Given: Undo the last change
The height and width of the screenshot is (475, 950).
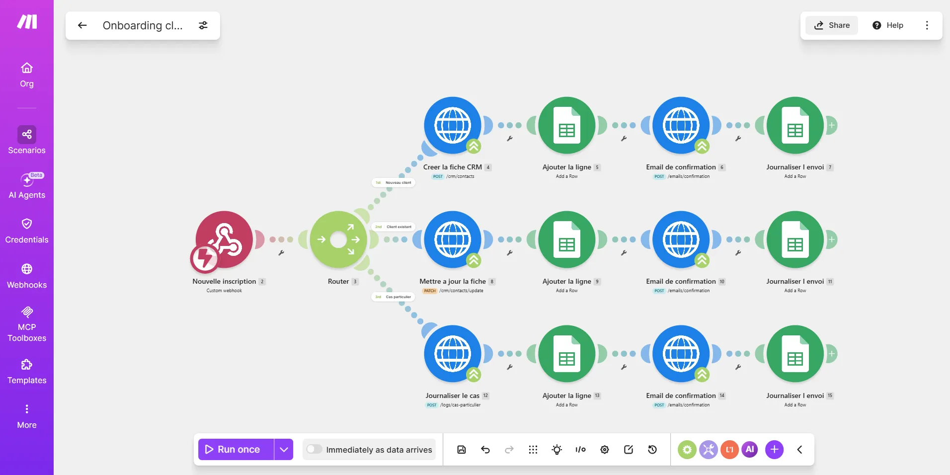Looking at the screenshot, I should 485,450.
